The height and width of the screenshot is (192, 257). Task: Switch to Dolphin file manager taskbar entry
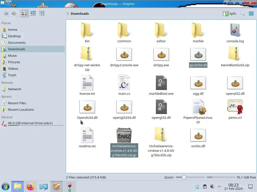click(x=18, y=186)
